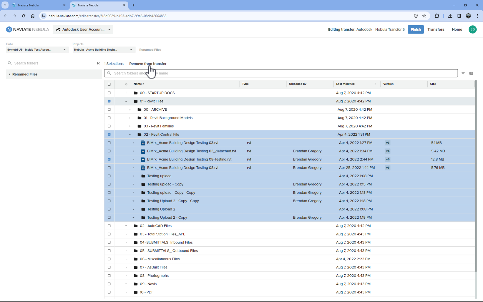Screen dimensions: 483x302
Task: Collapse the 02 - Revit Central File folder
Action: pyautogui.click(x=130, y=135)
